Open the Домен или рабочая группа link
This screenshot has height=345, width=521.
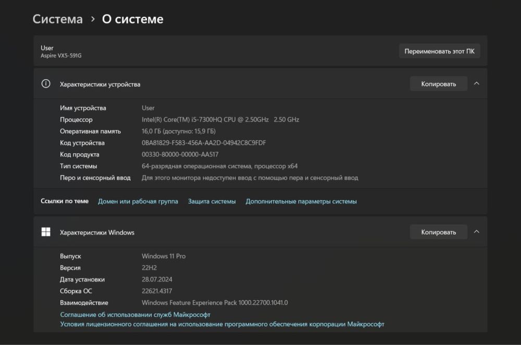(138, 201)
